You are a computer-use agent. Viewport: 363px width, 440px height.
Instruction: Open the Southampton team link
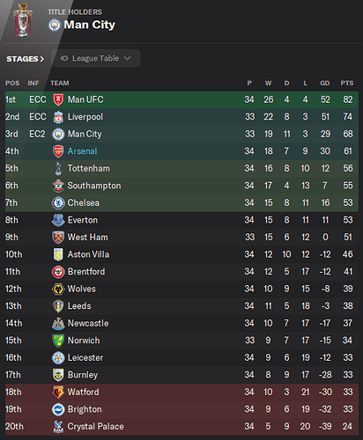pos(94,186)
